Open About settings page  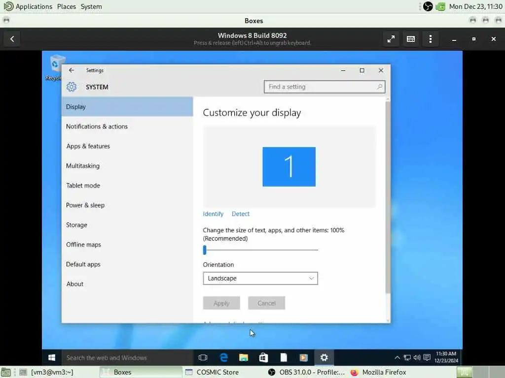click(127, 284)
